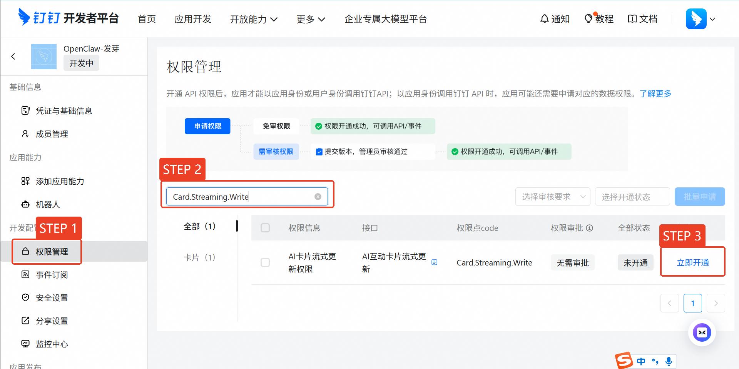739x369 pixels.
Task: Click the floating assistant icon at bottom right
Action: 702,332
